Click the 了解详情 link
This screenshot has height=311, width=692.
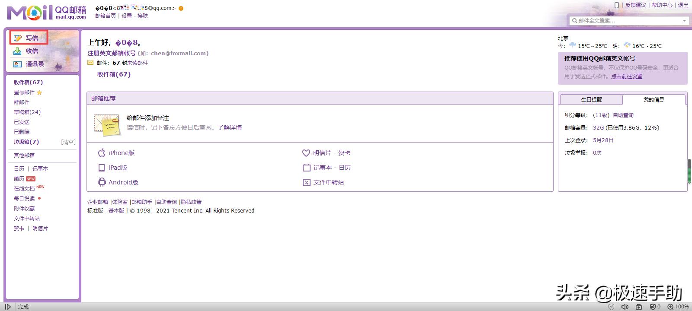[230, 128]
